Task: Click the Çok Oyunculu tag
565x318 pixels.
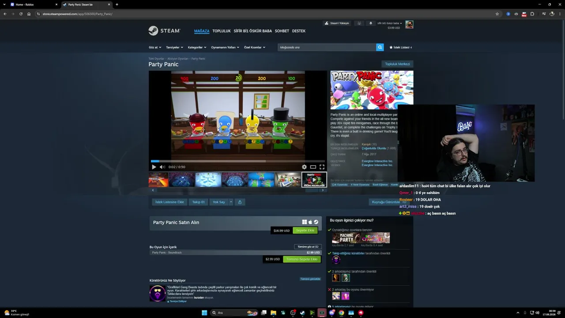Action: 340,185
